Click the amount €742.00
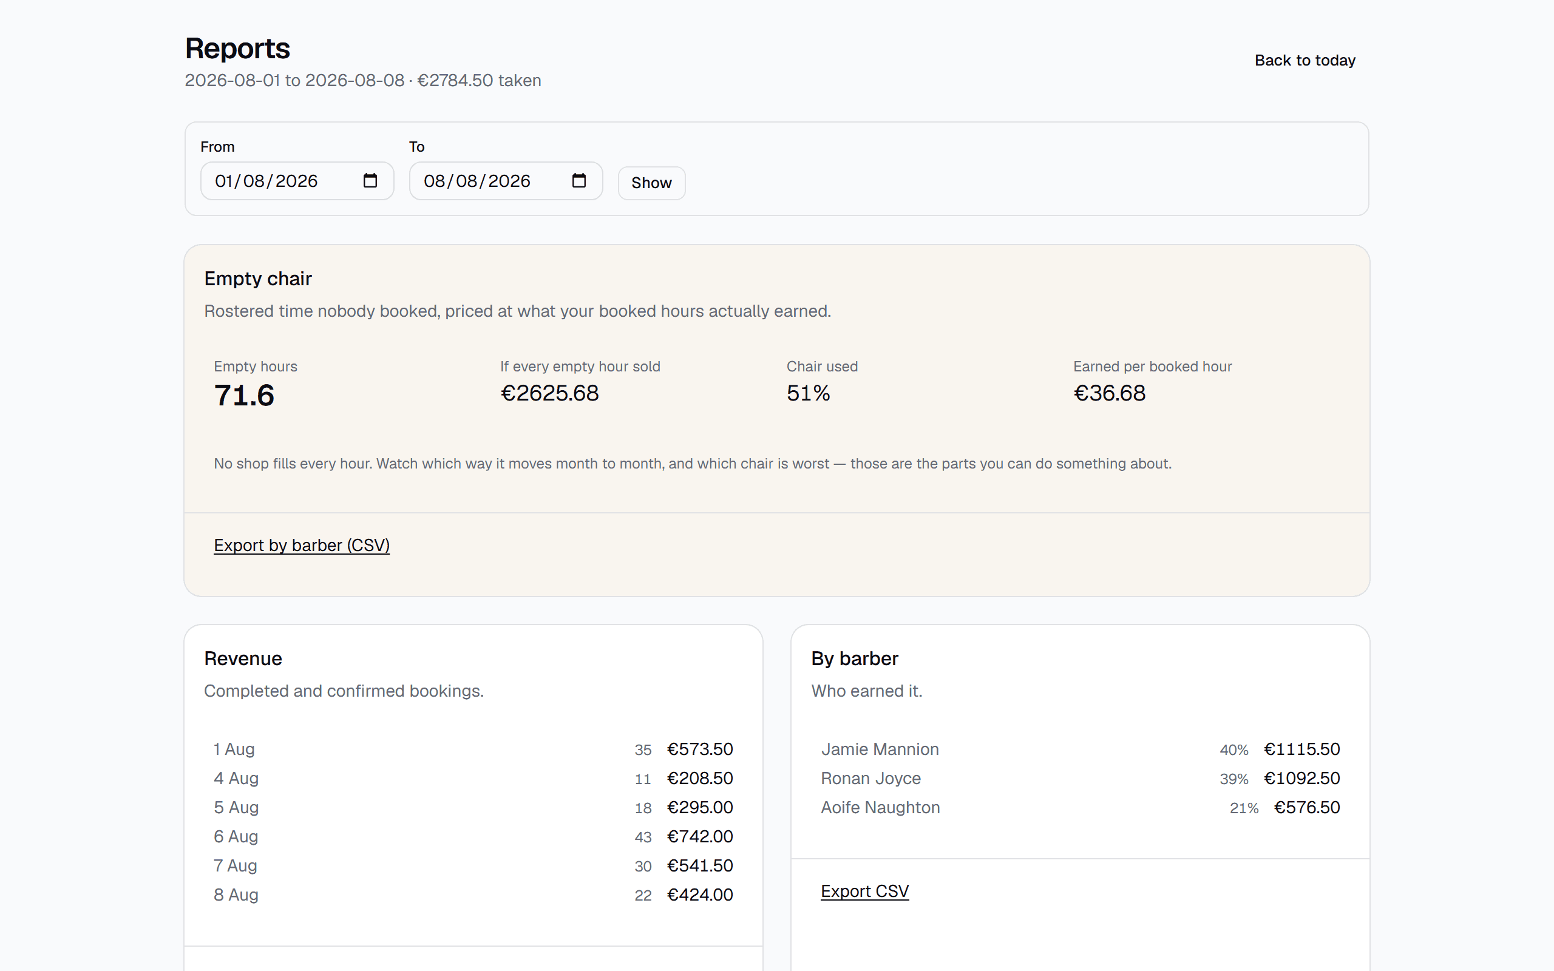Screen dimensions: 1554x971 (700, 837)
